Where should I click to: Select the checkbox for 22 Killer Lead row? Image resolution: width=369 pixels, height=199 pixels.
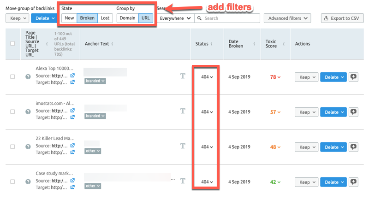click(12, 146)
